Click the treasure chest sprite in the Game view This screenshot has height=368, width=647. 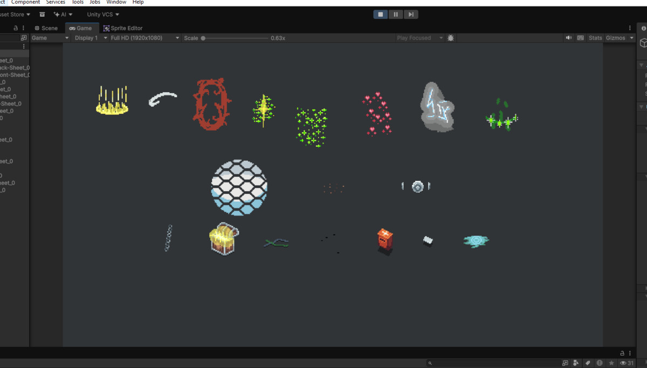tap(224, 238)
